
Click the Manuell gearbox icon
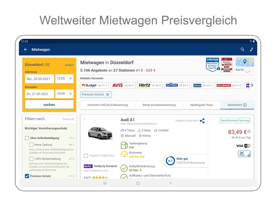pos(122,136)
